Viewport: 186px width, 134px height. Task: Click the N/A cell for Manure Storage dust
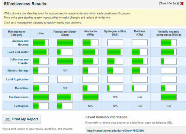tap(65, 71)
